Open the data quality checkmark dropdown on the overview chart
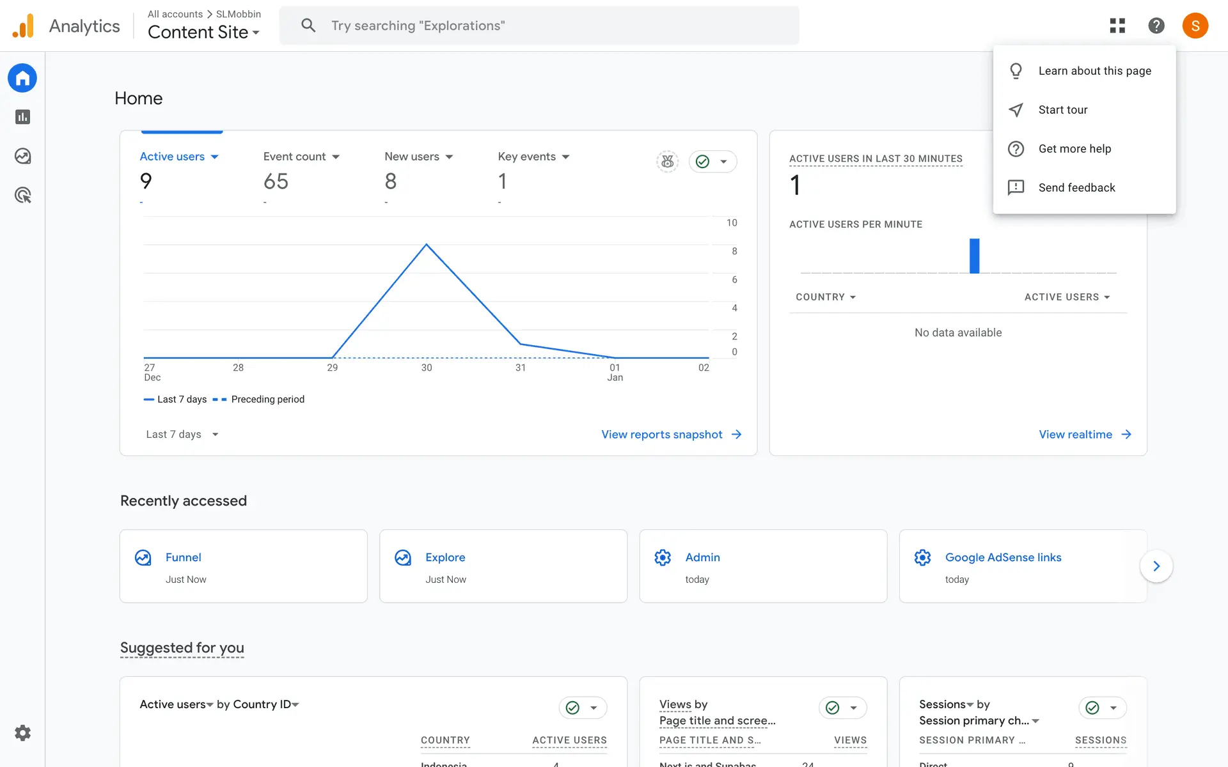 [712, 162]
